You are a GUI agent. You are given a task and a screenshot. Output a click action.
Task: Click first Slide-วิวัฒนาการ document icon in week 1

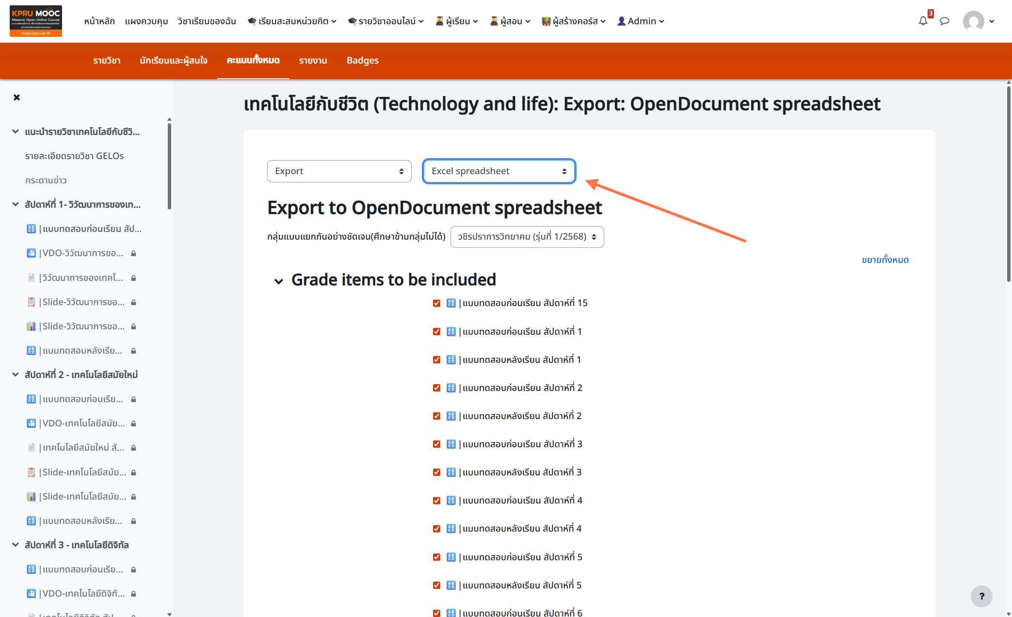(x=32, y=302)
